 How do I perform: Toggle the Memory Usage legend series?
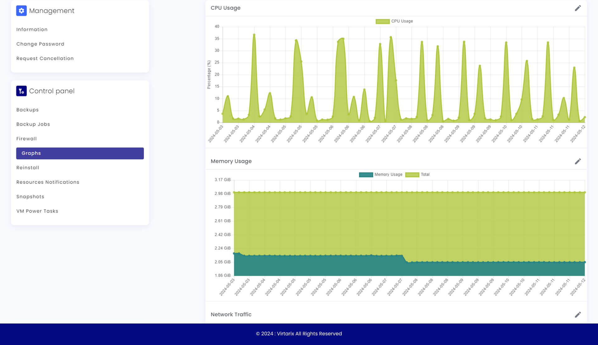tap(366, 175)
